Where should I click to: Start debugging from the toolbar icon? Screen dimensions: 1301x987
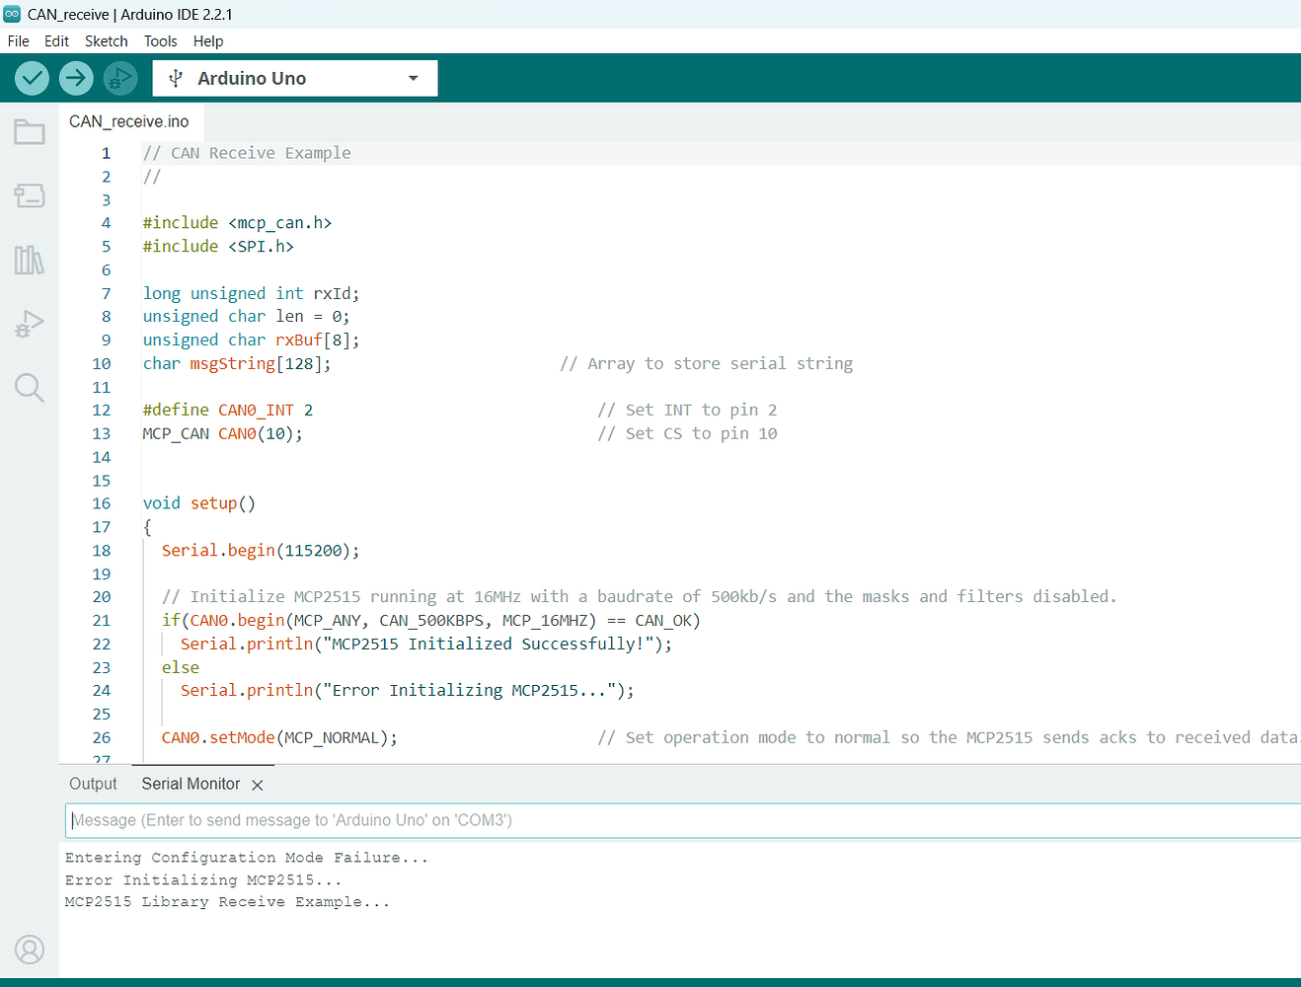(x=119, y=77)
